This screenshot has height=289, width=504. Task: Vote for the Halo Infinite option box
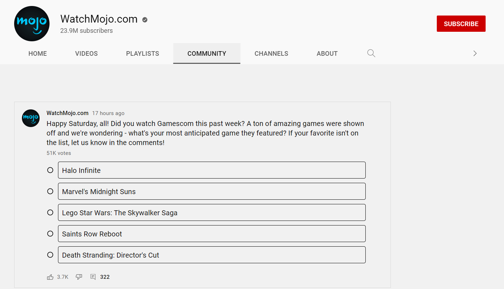tap(212, 170)
